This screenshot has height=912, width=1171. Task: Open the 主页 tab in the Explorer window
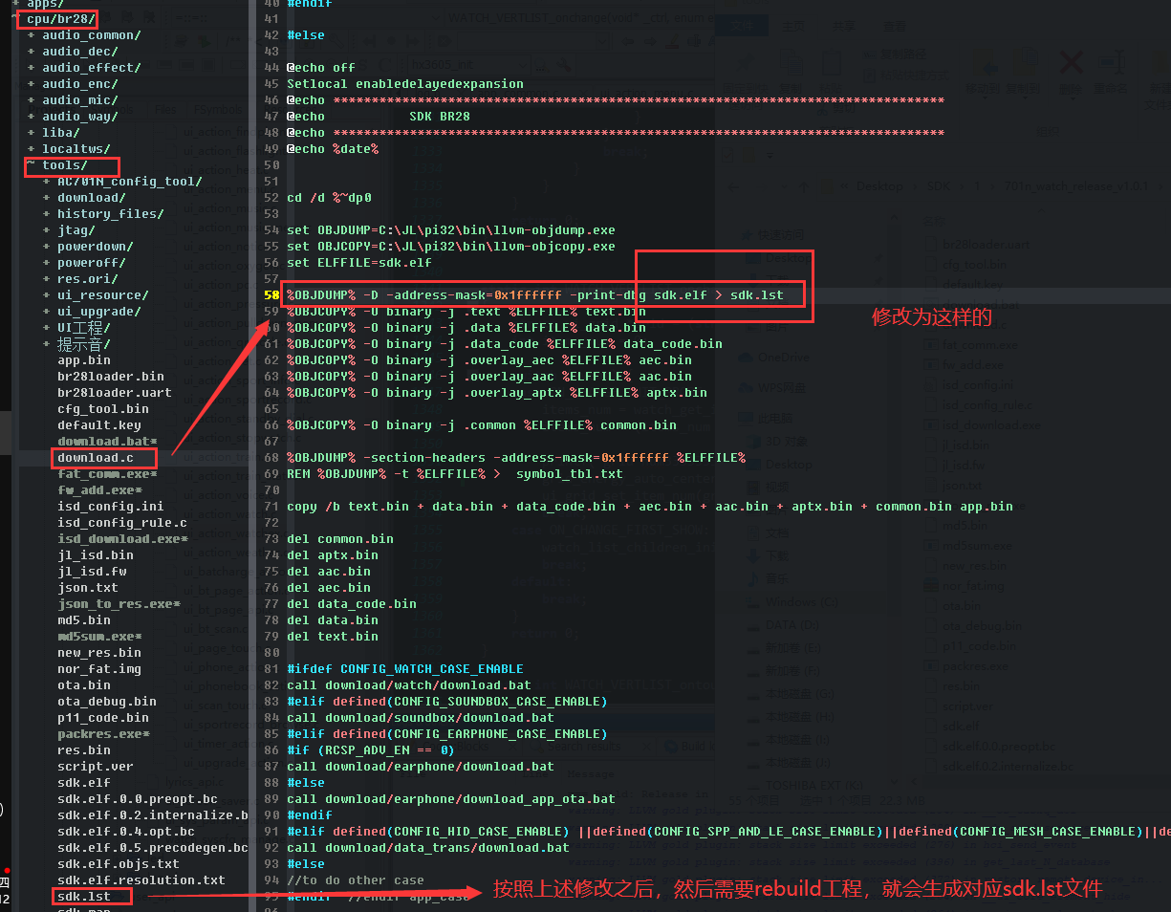click(793, 27)
